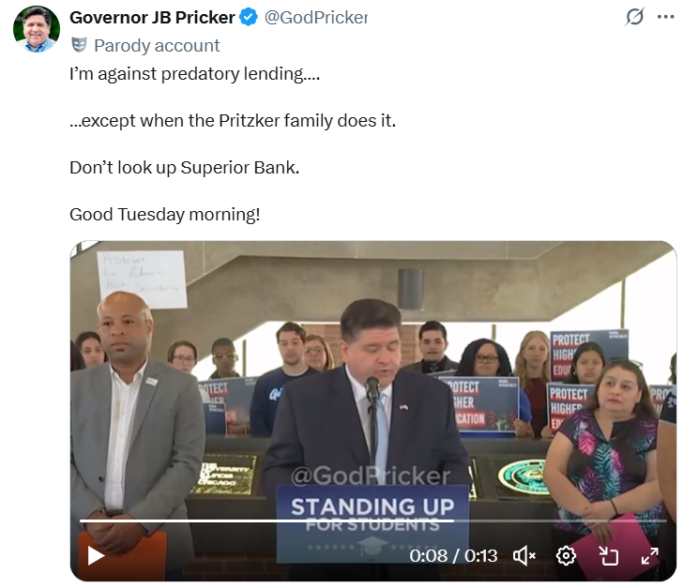Viewport: 683px width, 588px height.
Task: Click the blue verified checkmark badge
Action: (x=249, y=18)
